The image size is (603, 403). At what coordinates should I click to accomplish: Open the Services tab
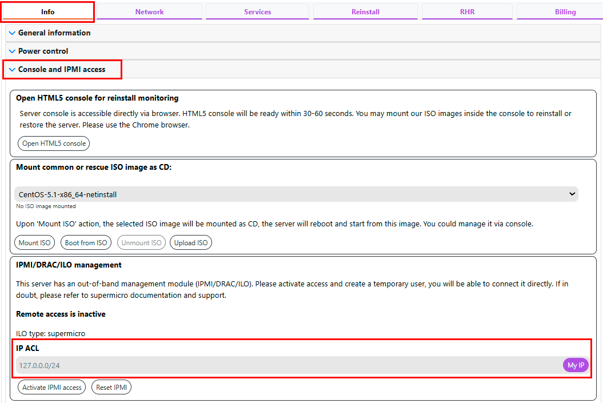[257, 12]
